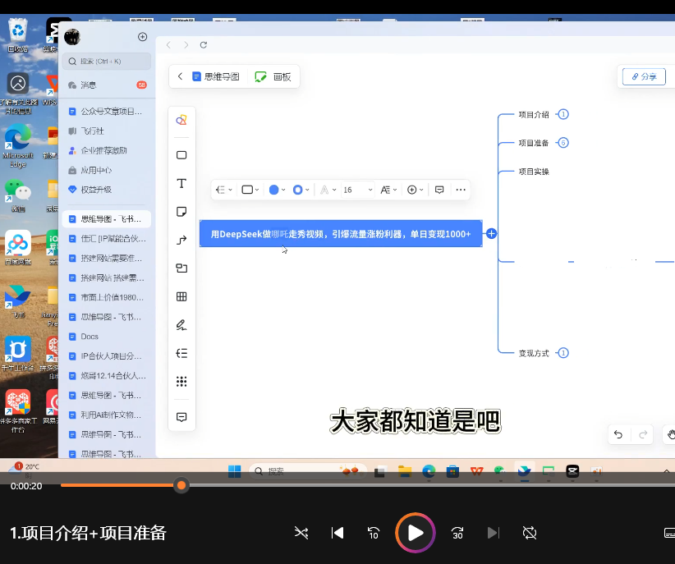Open 市面上价值1980 document
Screen dimensions: 675x564
click(x=107, y=297)
